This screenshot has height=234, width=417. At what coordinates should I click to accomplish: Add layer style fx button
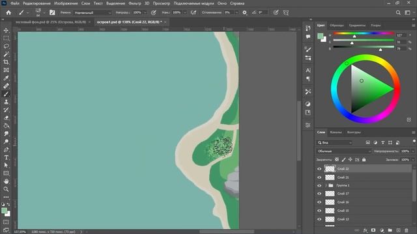(366, 230)
